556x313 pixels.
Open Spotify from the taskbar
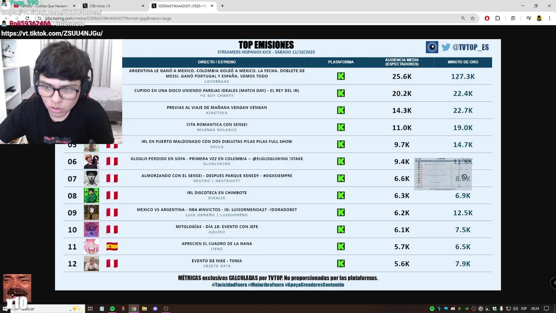[x=112, y=309]
